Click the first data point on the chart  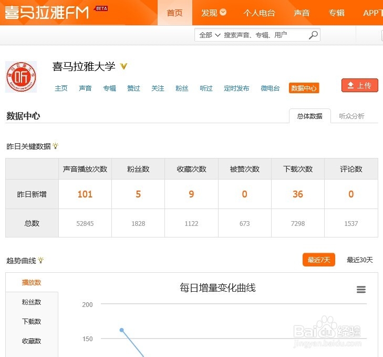tap(122, 330)
